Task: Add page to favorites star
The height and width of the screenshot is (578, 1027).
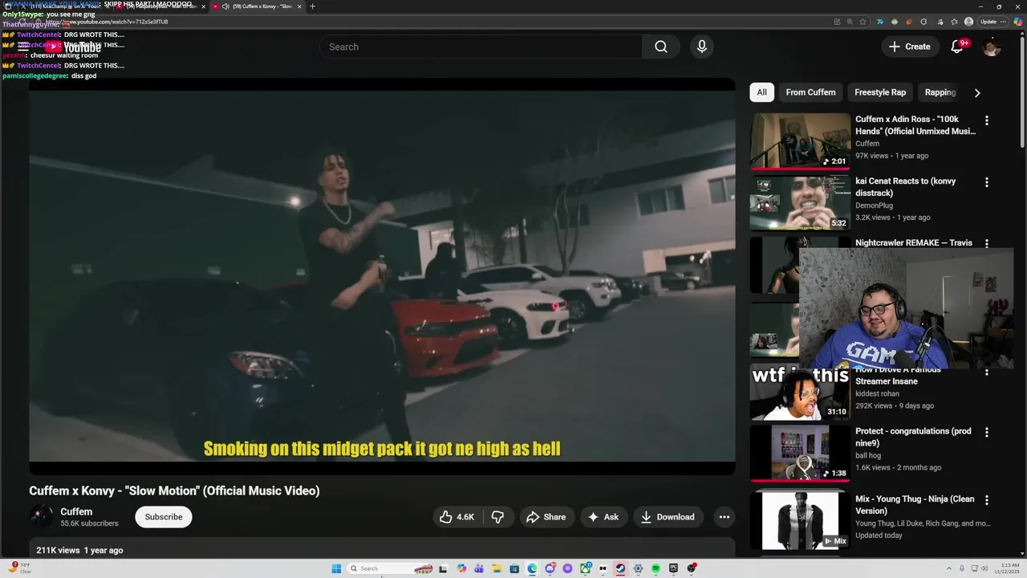Action: tap(863, 22)
